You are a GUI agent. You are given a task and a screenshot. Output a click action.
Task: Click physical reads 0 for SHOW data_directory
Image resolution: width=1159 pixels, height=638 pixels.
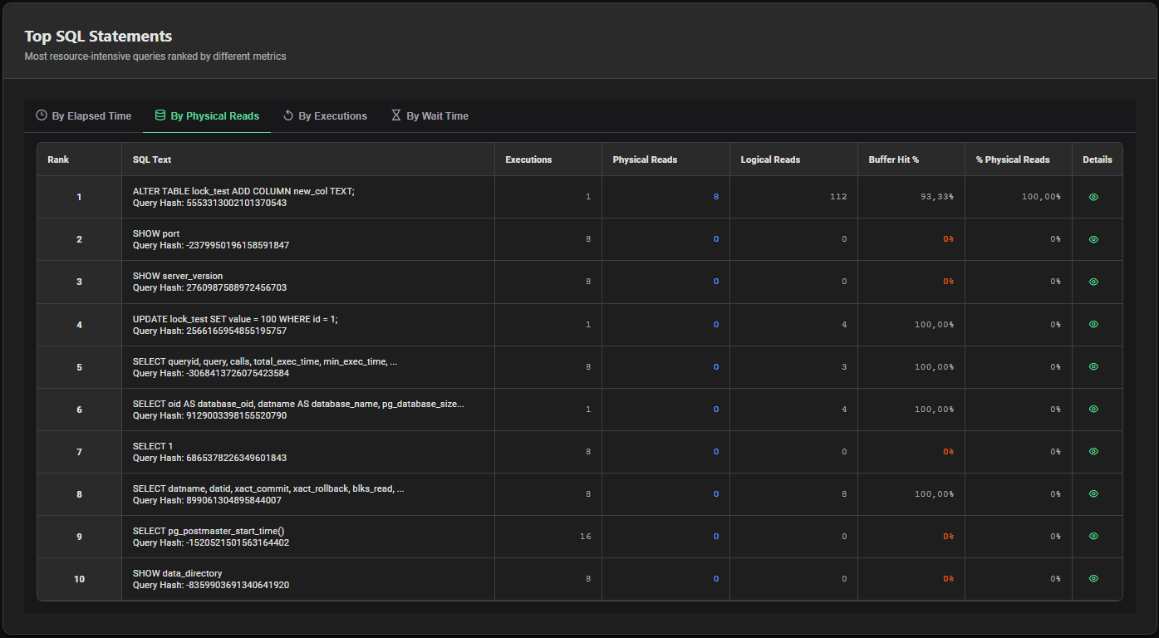tap(715, 579)
